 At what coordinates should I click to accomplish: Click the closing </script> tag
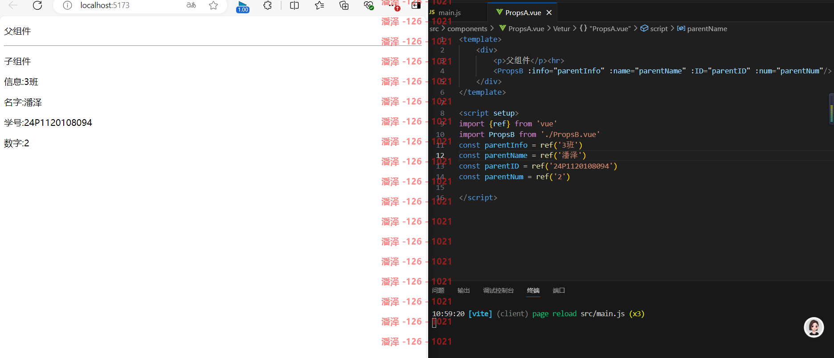(478, 198)
